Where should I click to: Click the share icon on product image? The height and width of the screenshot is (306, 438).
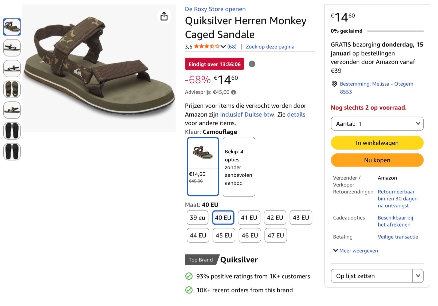coord(164,16)
